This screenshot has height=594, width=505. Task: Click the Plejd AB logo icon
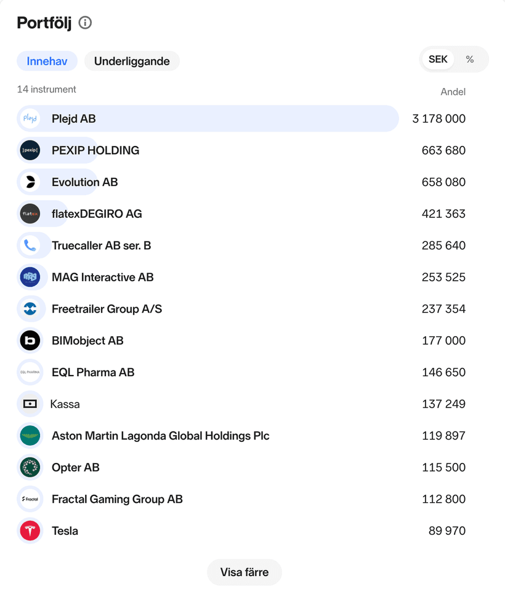point(30,119)
